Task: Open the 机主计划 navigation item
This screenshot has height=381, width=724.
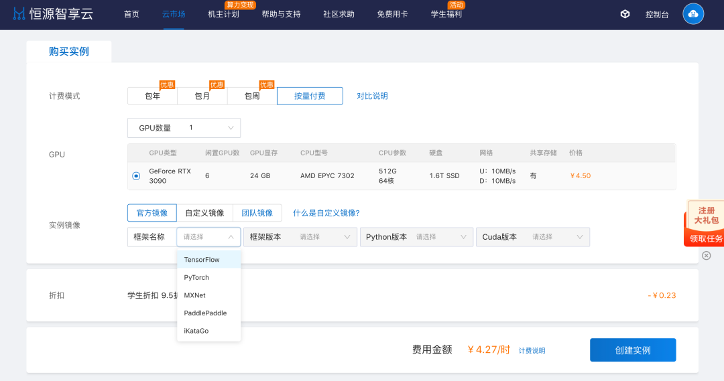Action: pyautogui.click(x=223, y=14)
